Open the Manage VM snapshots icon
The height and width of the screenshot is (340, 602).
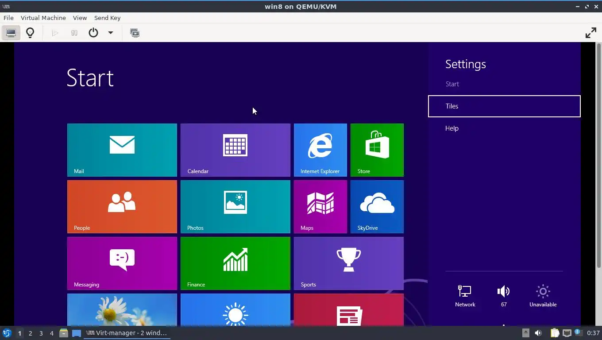(x=135, y=33)
